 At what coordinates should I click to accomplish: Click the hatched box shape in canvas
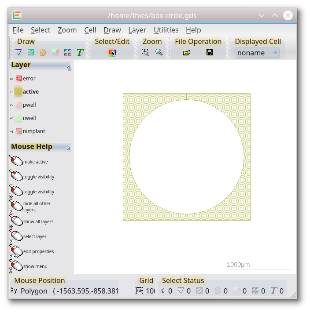click(187, 157)
